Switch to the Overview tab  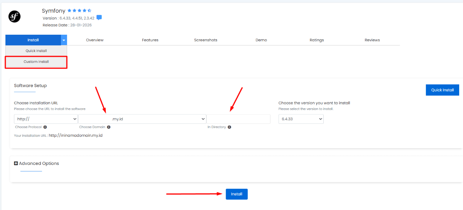pos(95,40)
